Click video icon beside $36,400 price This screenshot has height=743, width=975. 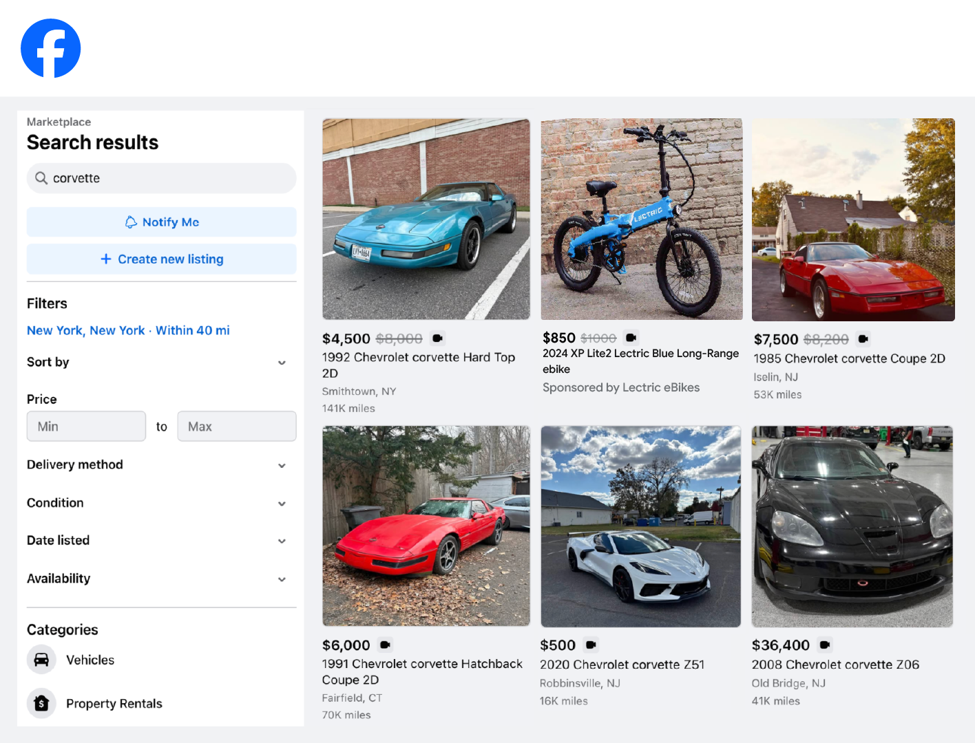coord(825,645)
